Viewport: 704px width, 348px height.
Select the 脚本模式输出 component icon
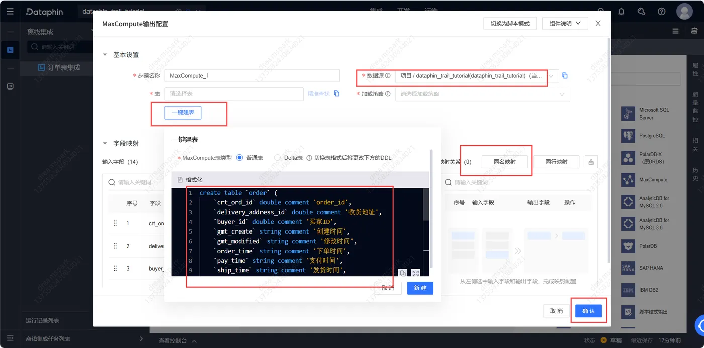point(628,312)
